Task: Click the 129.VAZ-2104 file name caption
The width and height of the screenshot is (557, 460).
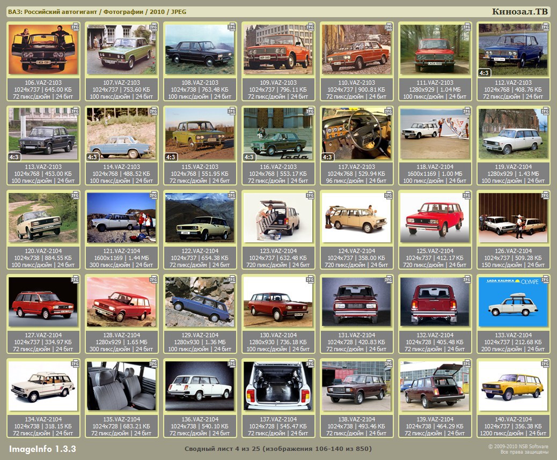Action: coord(200,335)
